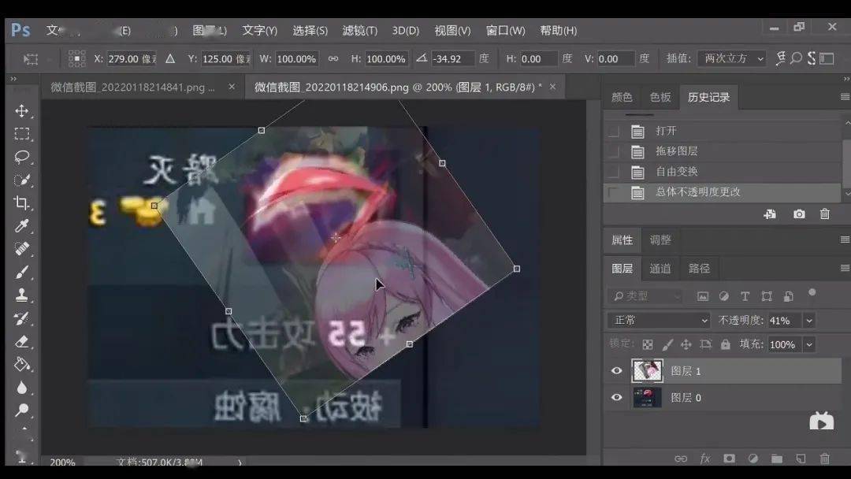This screenshot has height=479, width=851.
Task: Open the 正常 blend mode dropdown
Action: tap(658, 321)
